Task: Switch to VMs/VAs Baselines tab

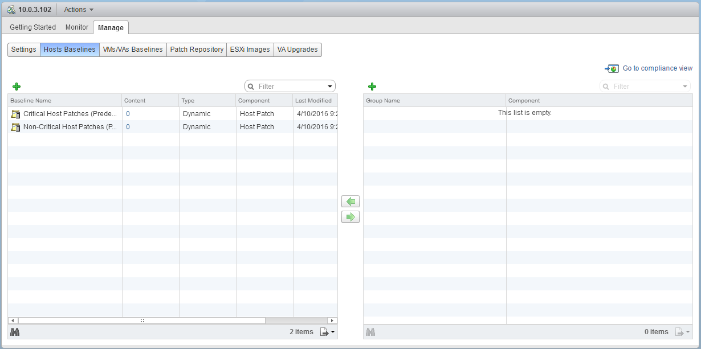Action: click(132, 50)
